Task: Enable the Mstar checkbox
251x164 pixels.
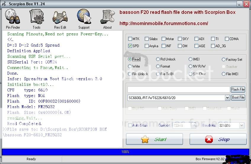Action: click(163, 39)
